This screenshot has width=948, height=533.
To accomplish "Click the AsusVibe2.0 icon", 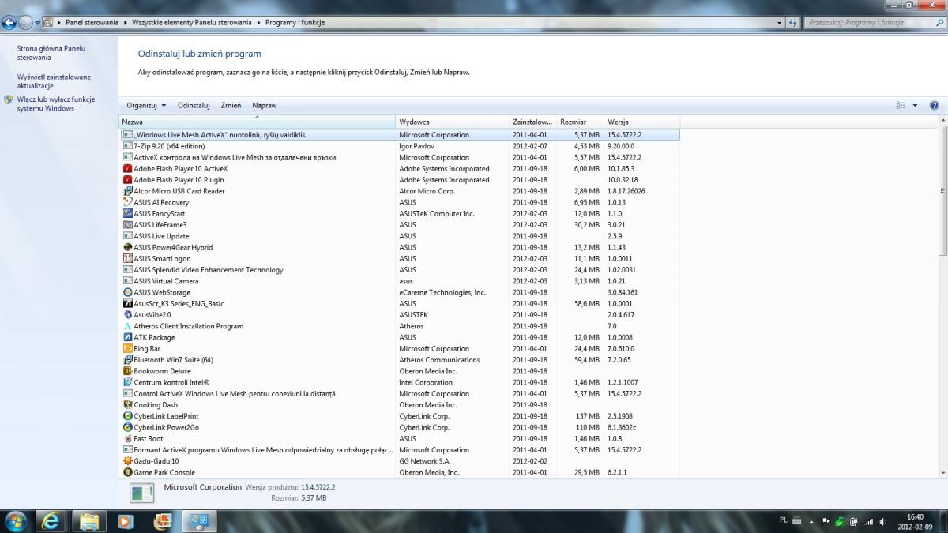I will (127, 315).
